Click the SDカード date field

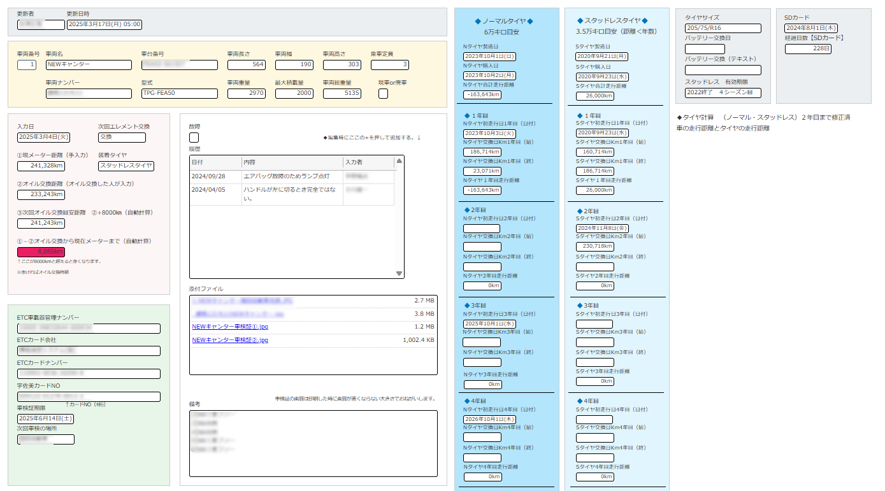[x=810, y=28]
